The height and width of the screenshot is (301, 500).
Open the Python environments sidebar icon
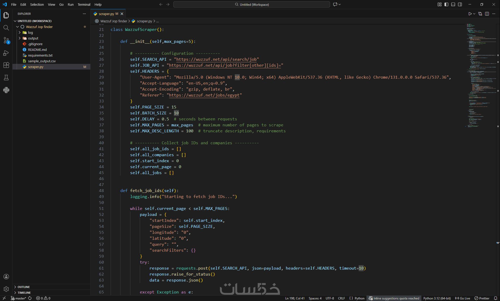click(6, 90)
